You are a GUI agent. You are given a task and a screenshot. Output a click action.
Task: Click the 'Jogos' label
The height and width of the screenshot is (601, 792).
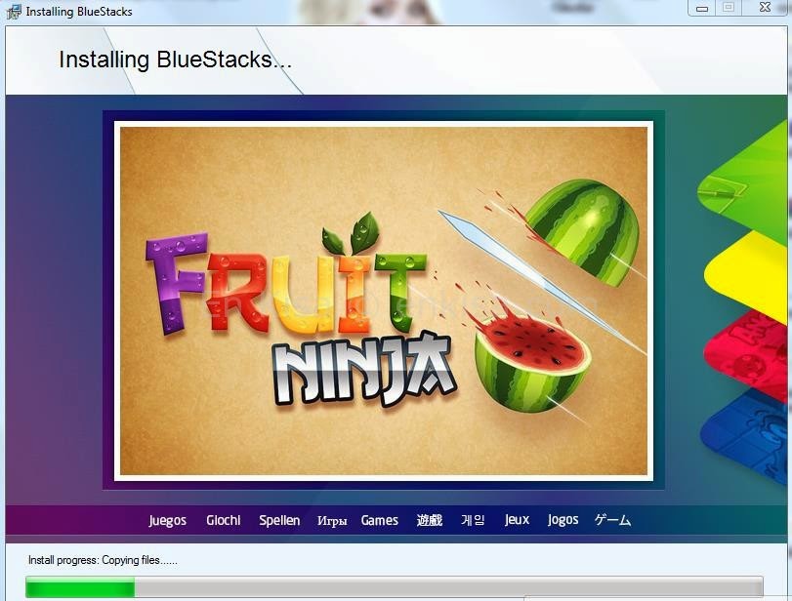click(563, 520)
